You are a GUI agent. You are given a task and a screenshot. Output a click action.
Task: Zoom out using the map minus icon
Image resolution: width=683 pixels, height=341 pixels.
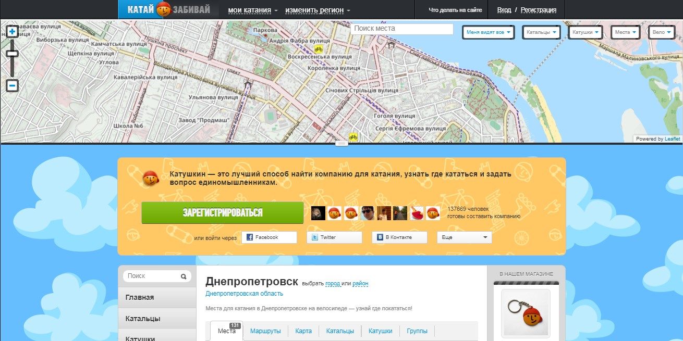[11, 85]
